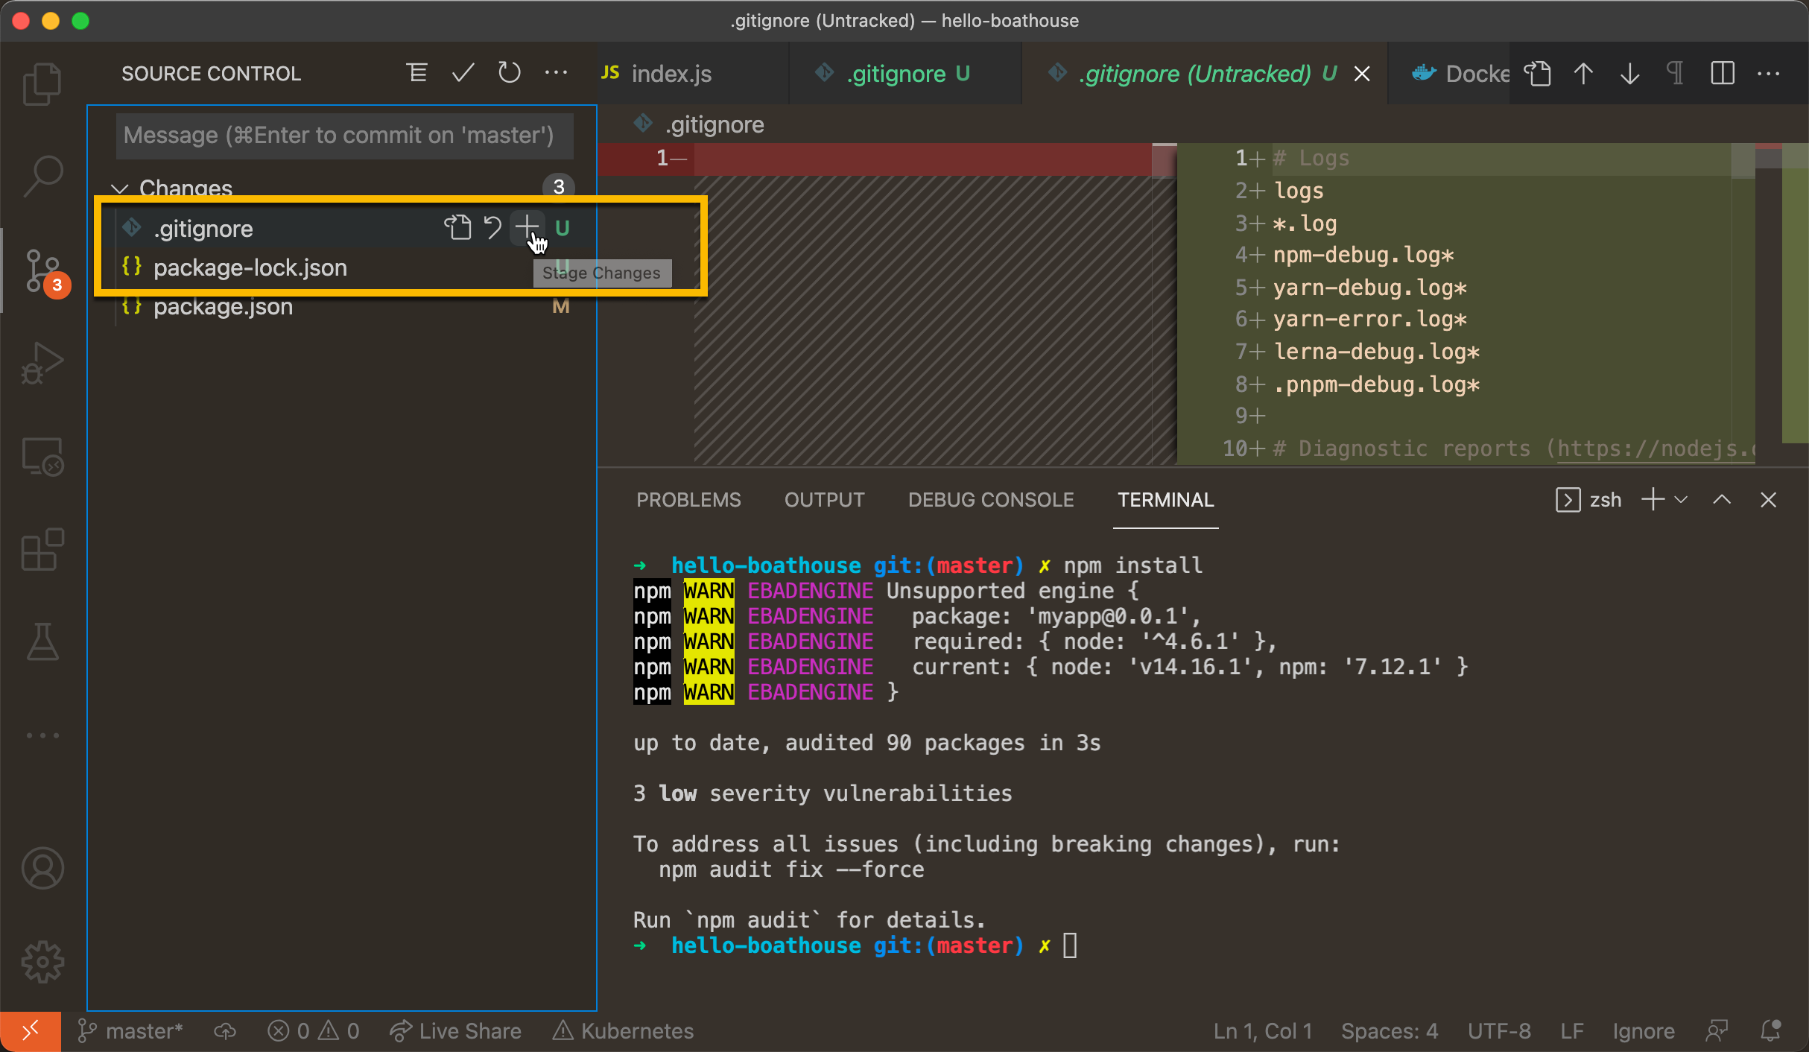Open the Explorer view in activity bar
Viewport: 1809px width, 1052px height.
(x=42, y=83)
